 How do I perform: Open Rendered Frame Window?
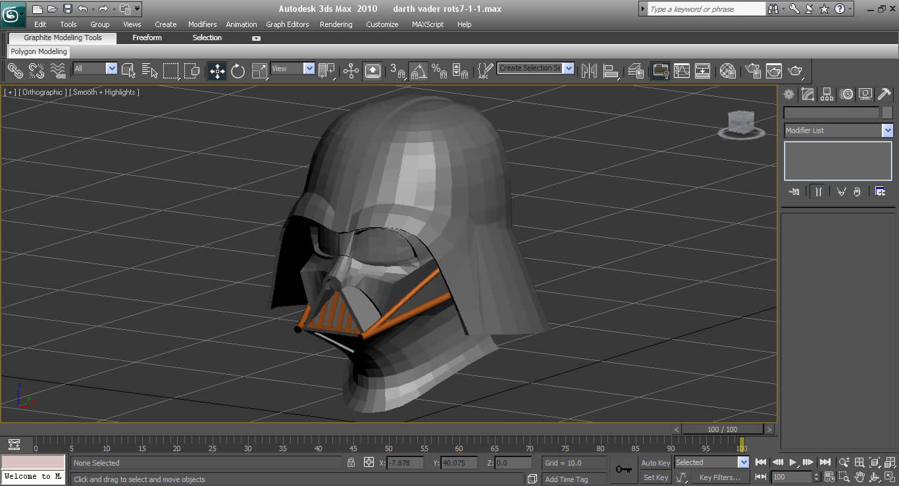pos(774,70)
